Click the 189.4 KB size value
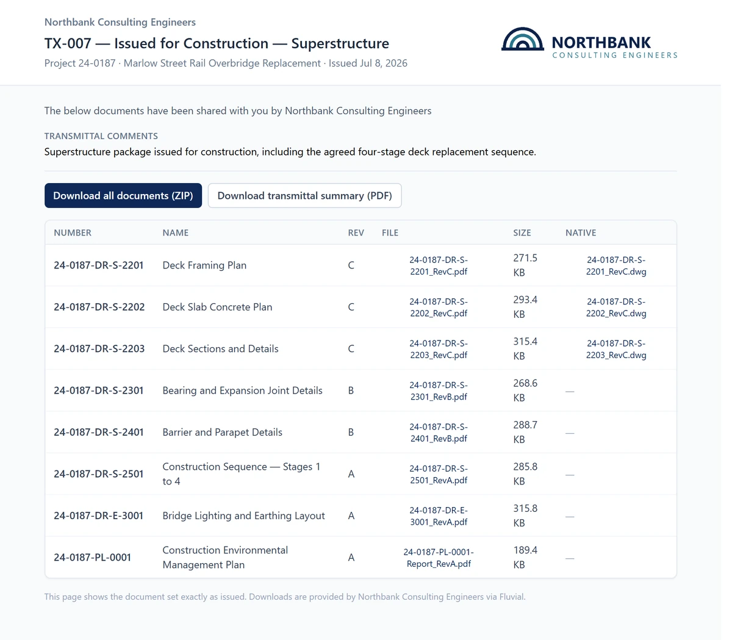 click(525, 558)
